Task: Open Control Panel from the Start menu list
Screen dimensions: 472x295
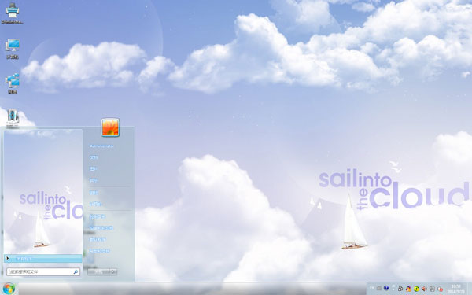Action: (98, 216)
